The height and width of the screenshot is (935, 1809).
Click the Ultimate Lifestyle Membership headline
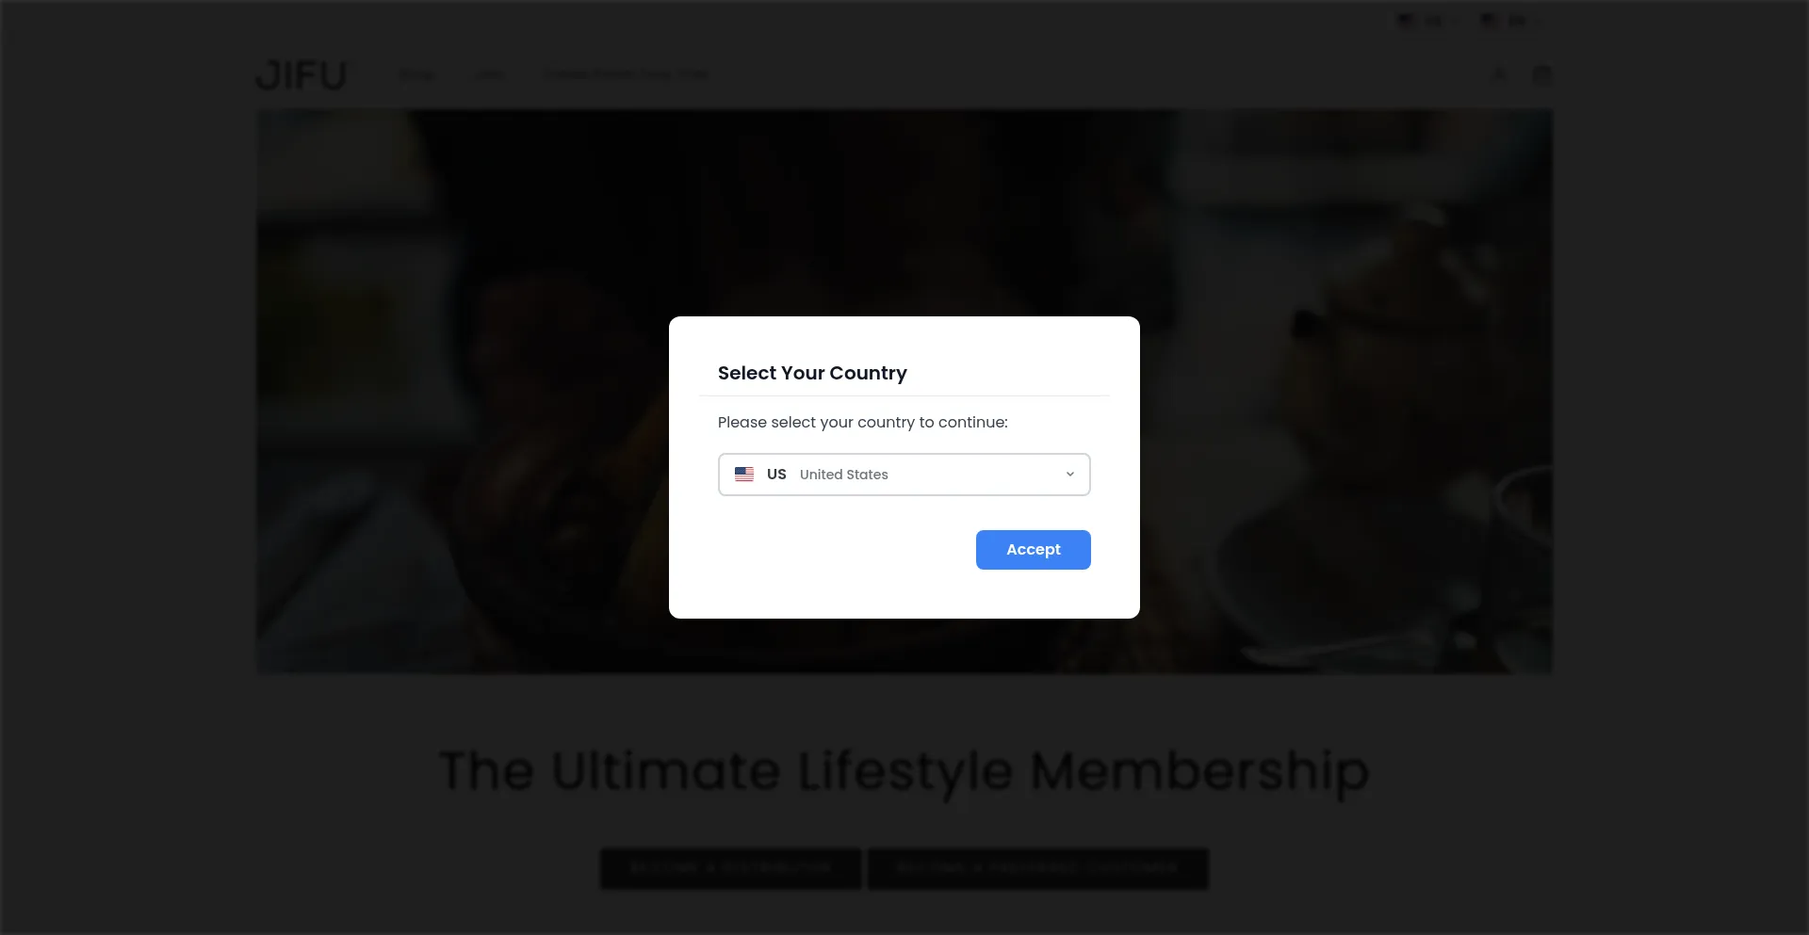[904, 772]
